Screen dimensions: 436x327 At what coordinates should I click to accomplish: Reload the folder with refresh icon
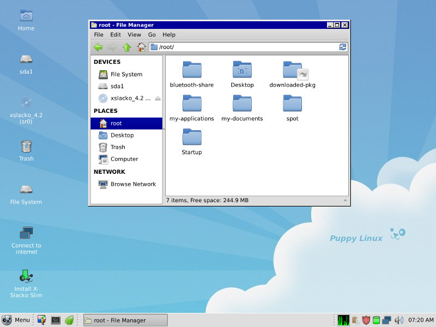point(343,47)
